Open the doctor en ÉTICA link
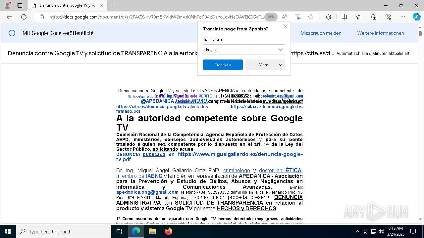The height and width of the screenshot is (238, 424). tap(280, 171)
